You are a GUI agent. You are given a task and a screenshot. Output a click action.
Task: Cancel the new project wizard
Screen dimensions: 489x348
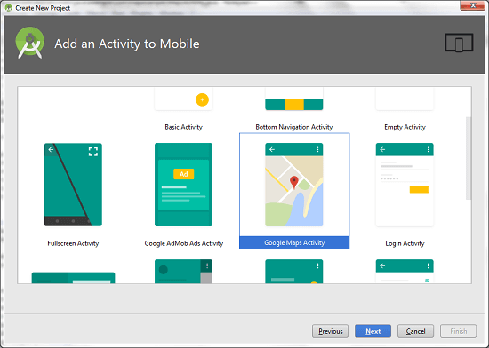point(415,331)
